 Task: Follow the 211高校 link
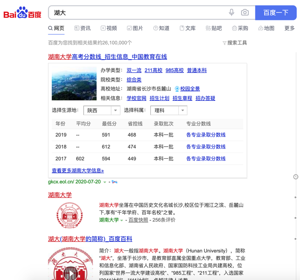tap(153, 70)
